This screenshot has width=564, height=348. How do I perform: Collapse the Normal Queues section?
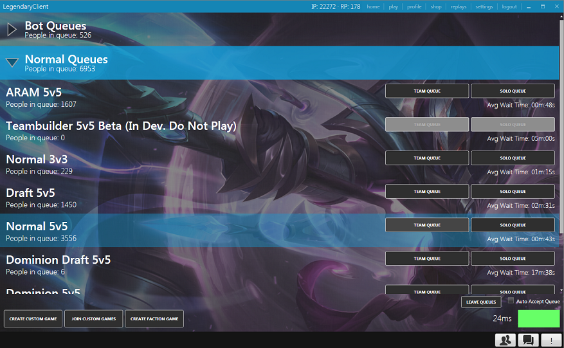tap(12, 62)
